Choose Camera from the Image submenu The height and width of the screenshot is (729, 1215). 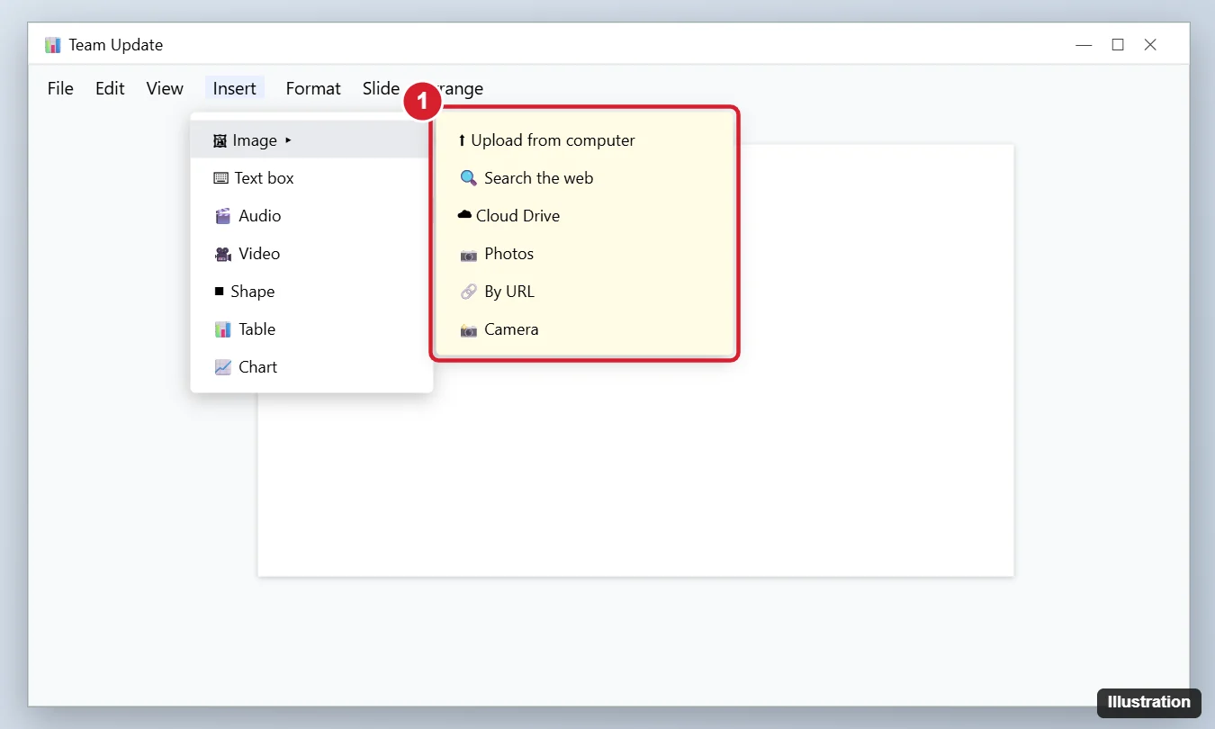pos(585,329)
